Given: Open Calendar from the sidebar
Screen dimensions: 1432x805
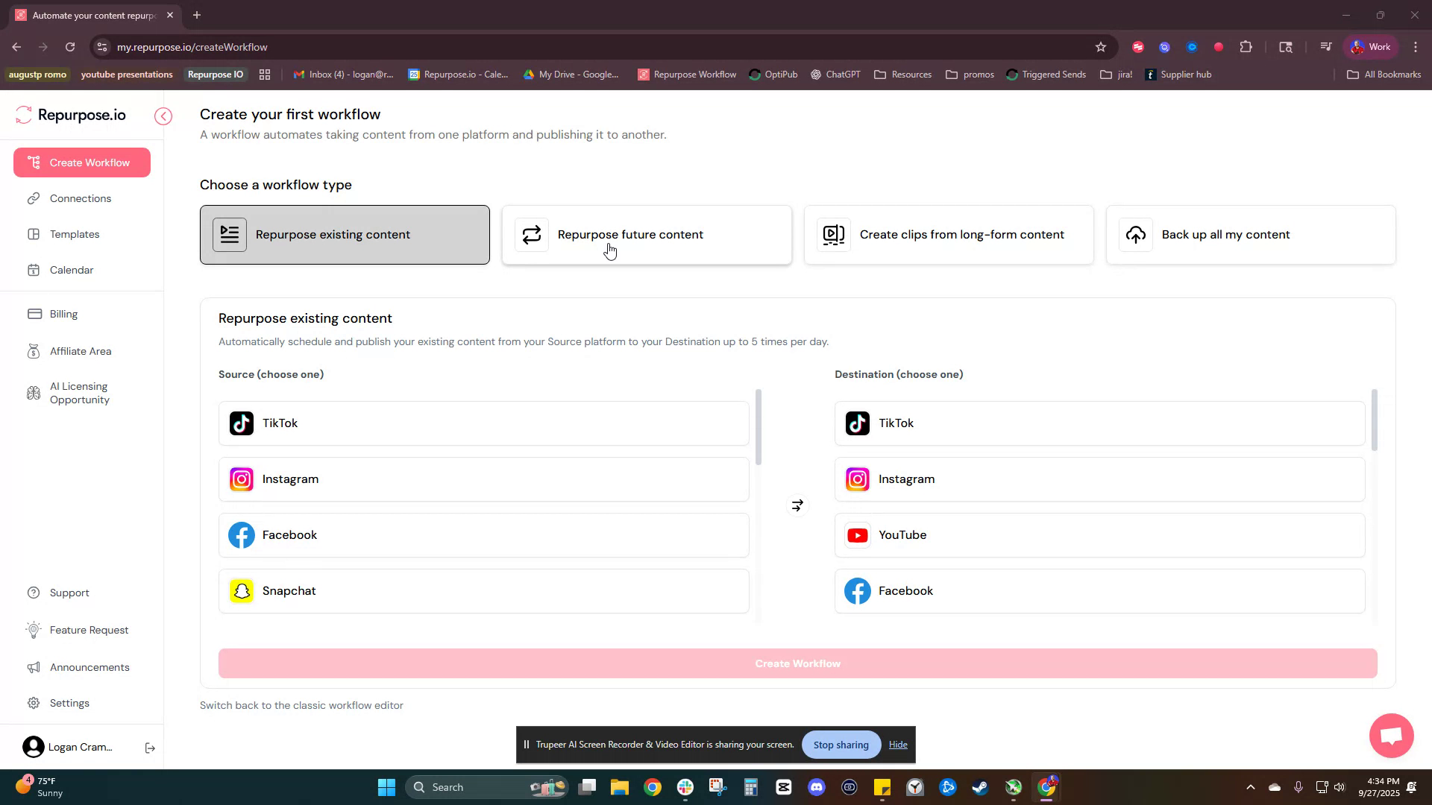Looking at the screenshot, I should (x=71, y=270).
